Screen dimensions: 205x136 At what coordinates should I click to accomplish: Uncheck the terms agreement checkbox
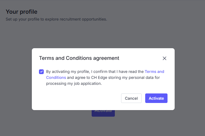click(x=41, y=72)
